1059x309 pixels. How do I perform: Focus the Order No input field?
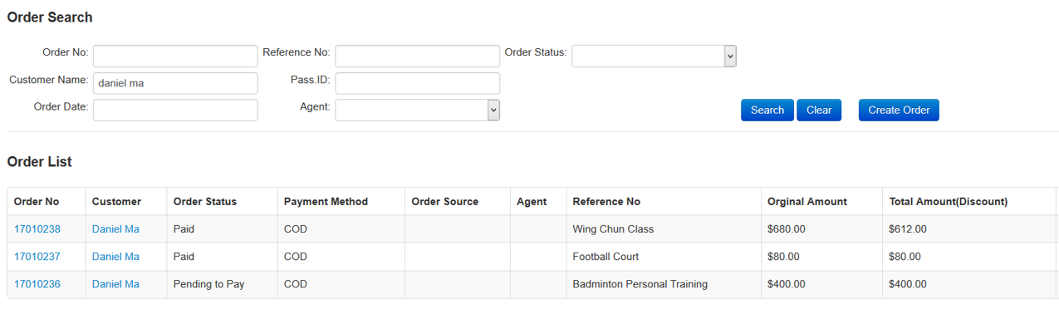(x=175, y=56)
